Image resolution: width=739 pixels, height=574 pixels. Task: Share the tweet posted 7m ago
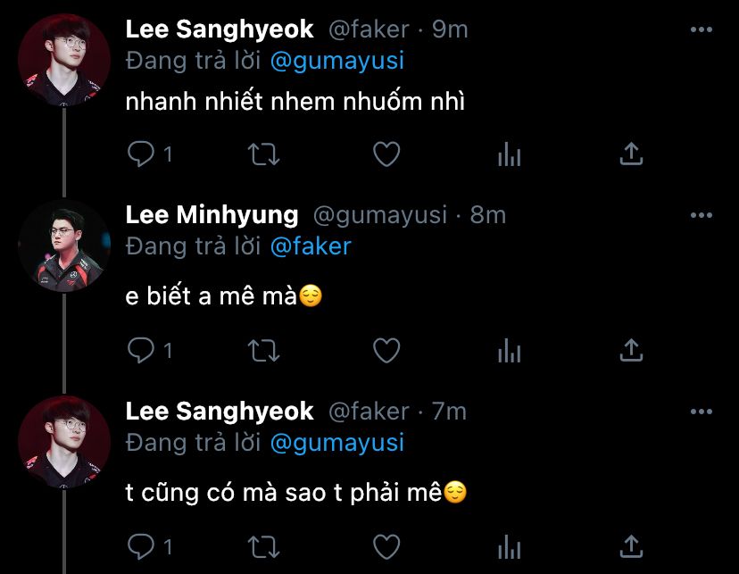(x=631, y=545)
